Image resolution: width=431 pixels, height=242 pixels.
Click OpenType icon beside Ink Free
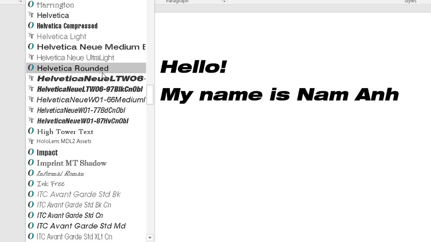coord(31,183)
